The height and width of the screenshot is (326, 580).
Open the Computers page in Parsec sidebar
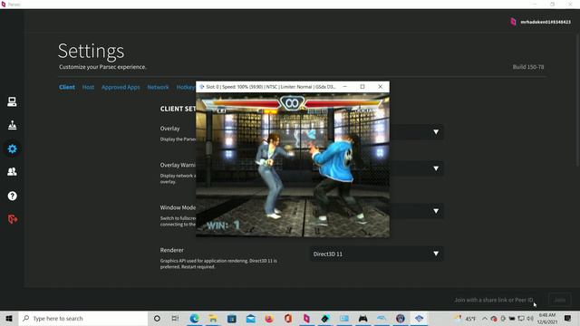[x=12, y=101]
